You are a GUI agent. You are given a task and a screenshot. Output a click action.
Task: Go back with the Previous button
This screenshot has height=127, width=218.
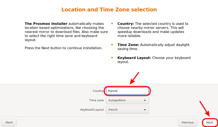(x=188, y=122)
